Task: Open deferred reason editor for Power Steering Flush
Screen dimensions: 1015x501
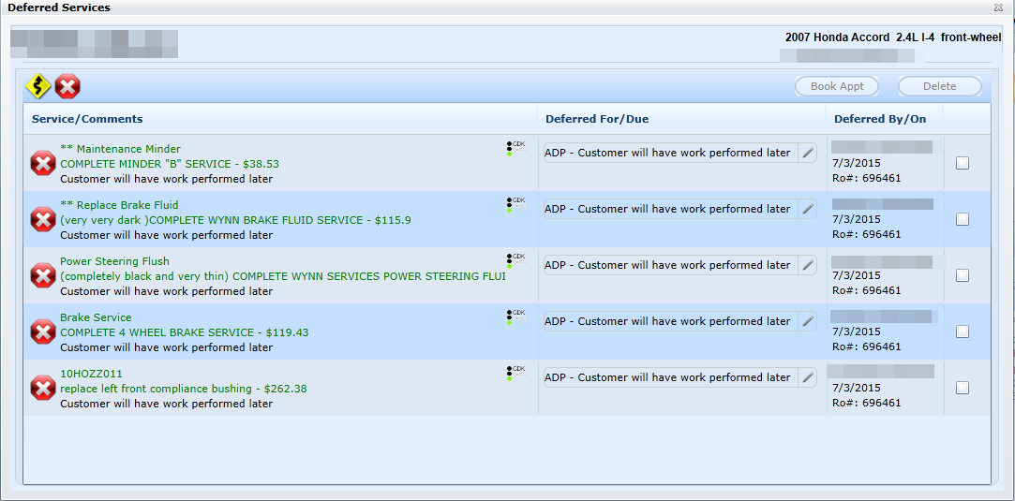Action: coord(807,265)
